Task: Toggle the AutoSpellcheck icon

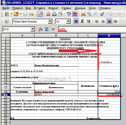Action: click(75, 14)
